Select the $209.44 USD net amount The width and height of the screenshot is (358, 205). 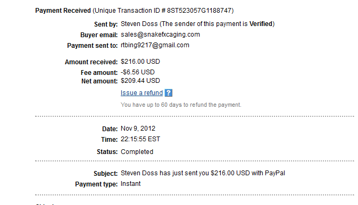pyautogui.click(x=140, y=81)
